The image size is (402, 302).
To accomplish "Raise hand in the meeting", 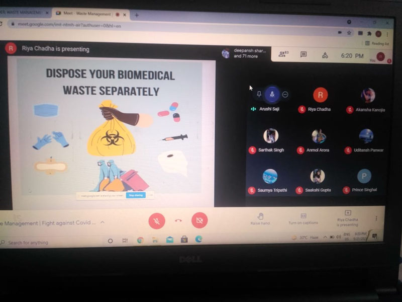I will click(260, 218).
